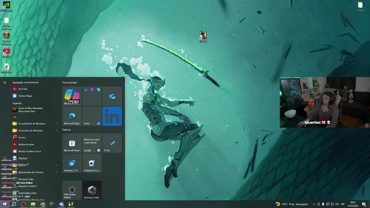The width and height of the screenshot is (370, 208).
Task: Click the Explorar group heading
Action: (66, 130)
